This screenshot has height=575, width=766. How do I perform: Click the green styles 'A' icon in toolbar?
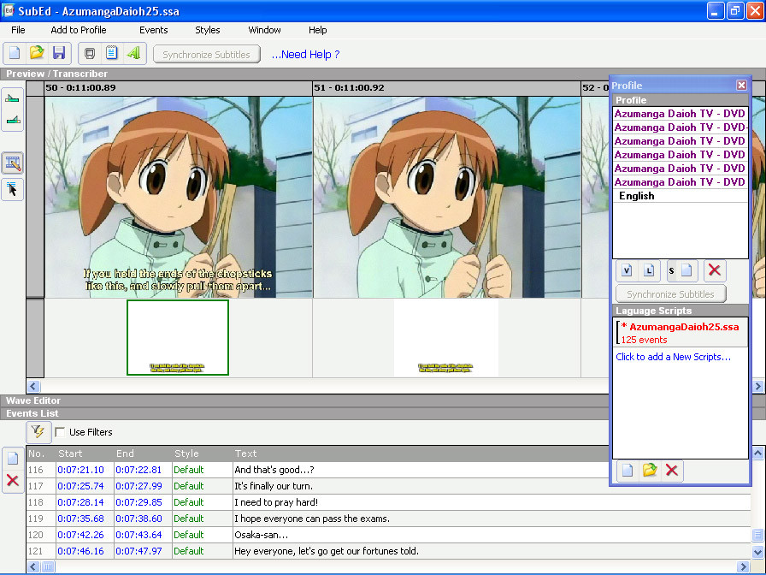click(x=133, y=53)
